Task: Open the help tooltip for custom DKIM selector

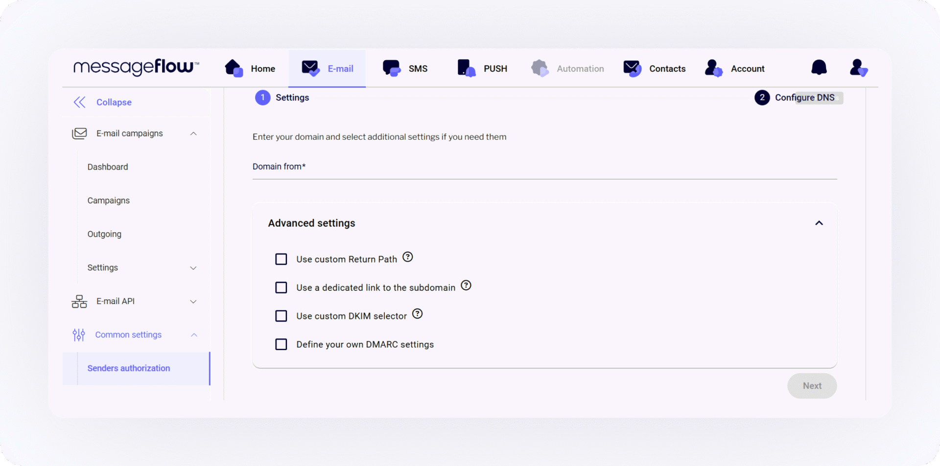Action: [x=417, y=313]
